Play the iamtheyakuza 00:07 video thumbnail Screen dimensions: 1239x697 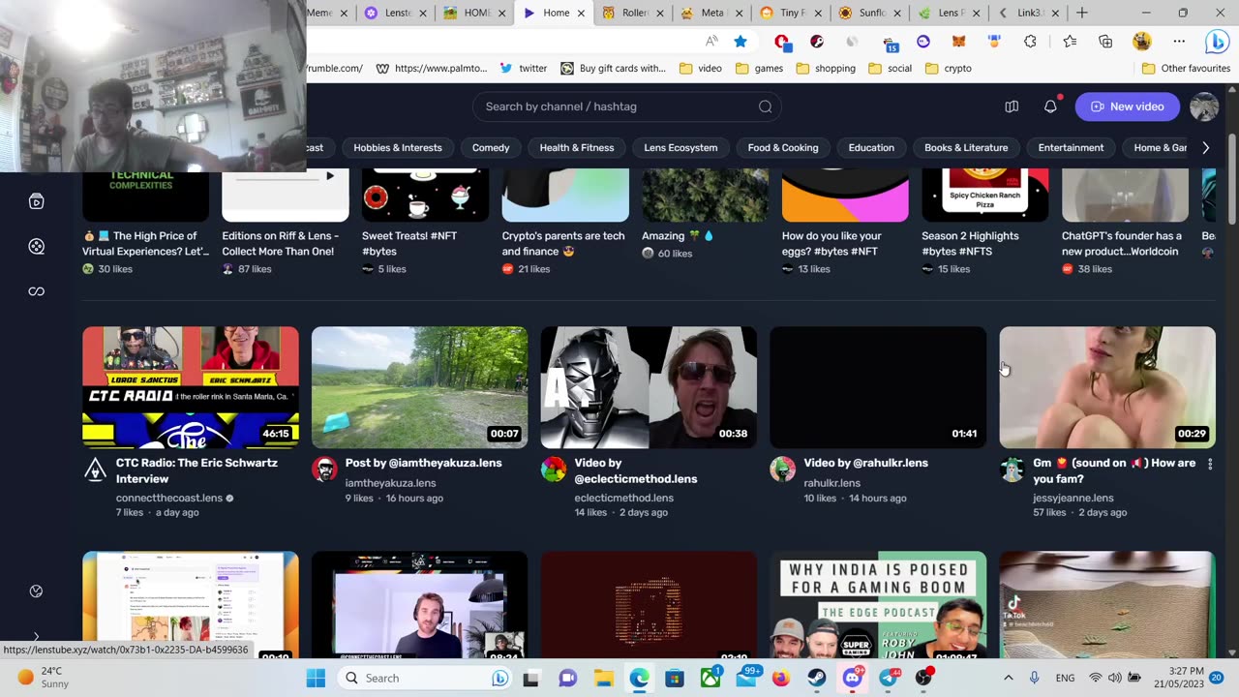(x=419, y=387)
